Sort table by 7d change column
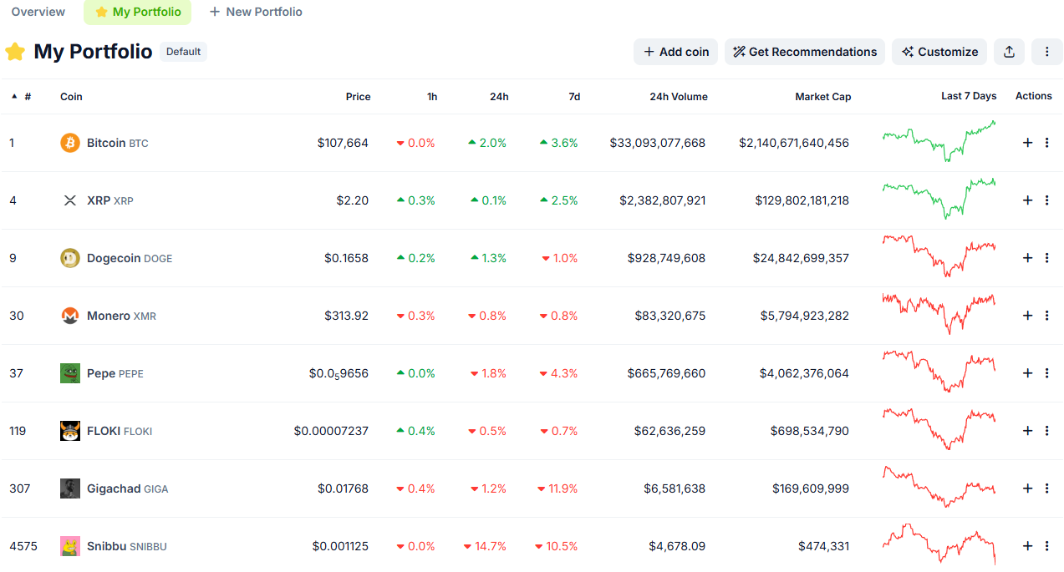The image size is (1064, 572). pyautogui.click(x=574, y=96)
